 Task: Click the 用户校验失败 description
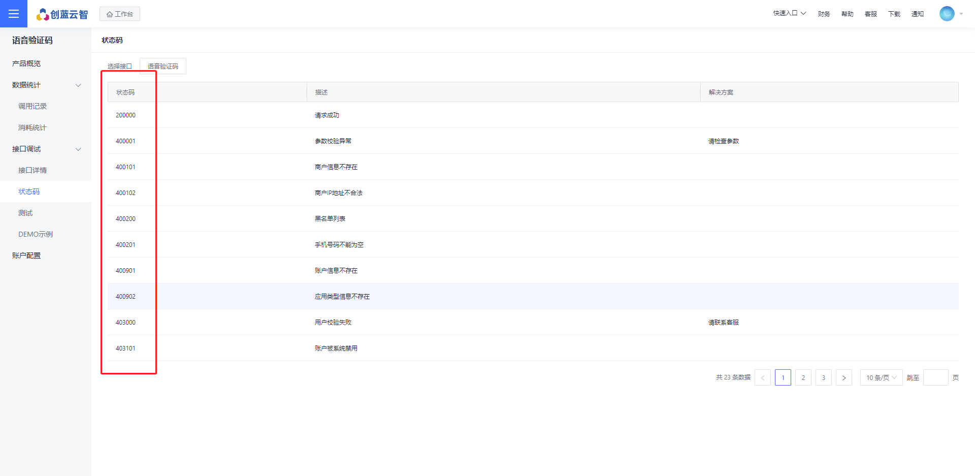pos(333,323)
